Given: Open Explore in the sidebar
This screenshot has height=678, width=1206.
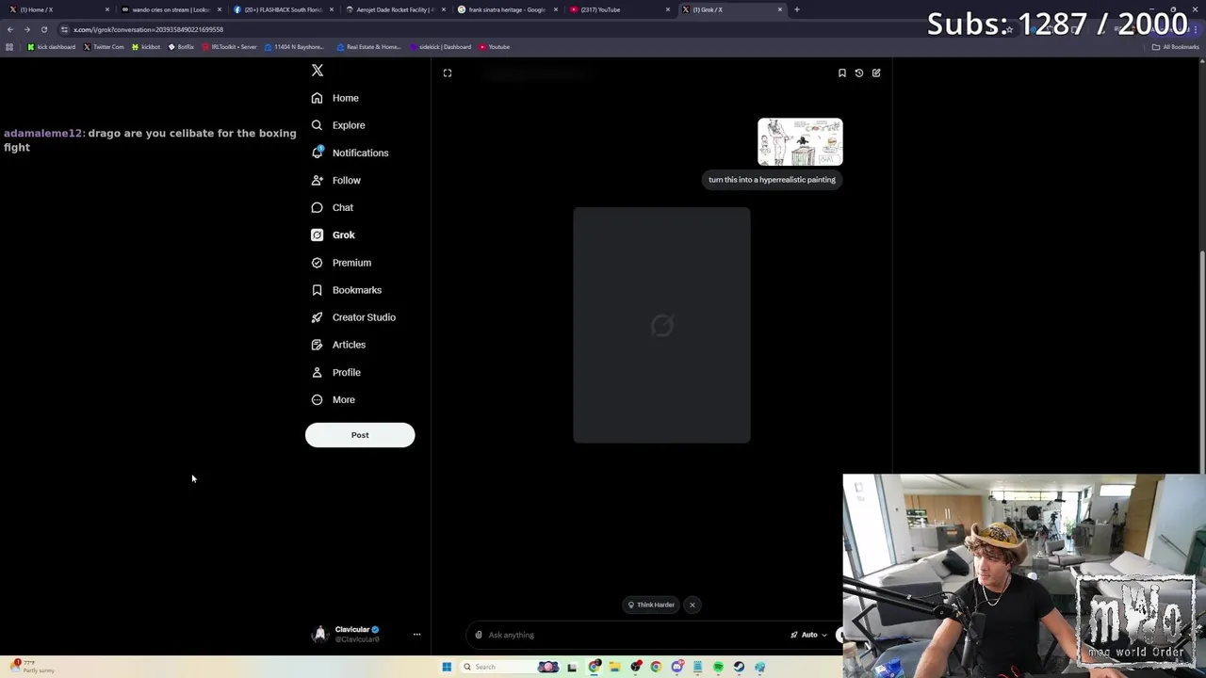Looking at the screenshot, I should 337,125.
